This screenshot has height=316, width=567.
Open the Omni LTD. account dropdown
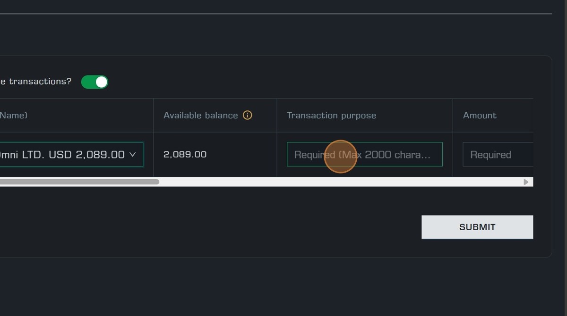click(71, 155)
